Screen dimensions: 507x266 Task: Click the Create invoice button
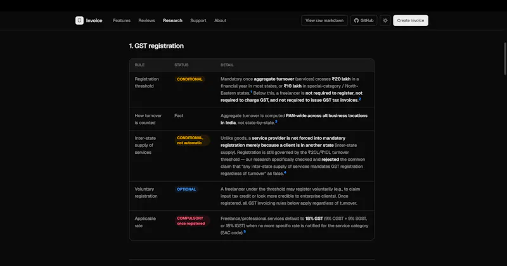(411, 20)
